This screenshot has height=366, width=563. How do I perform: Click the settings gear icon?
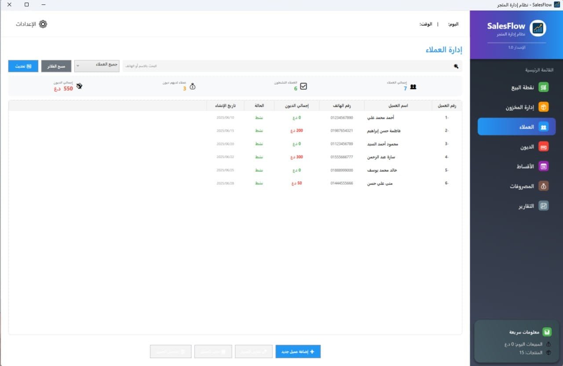43,24
